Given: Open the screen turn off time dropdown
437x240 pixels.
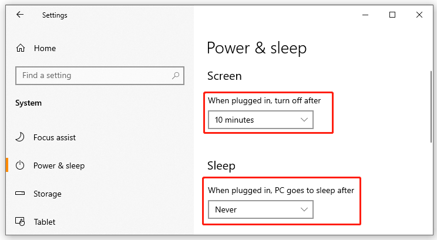Looking at the screenshot, I should [x=260, y=120].
